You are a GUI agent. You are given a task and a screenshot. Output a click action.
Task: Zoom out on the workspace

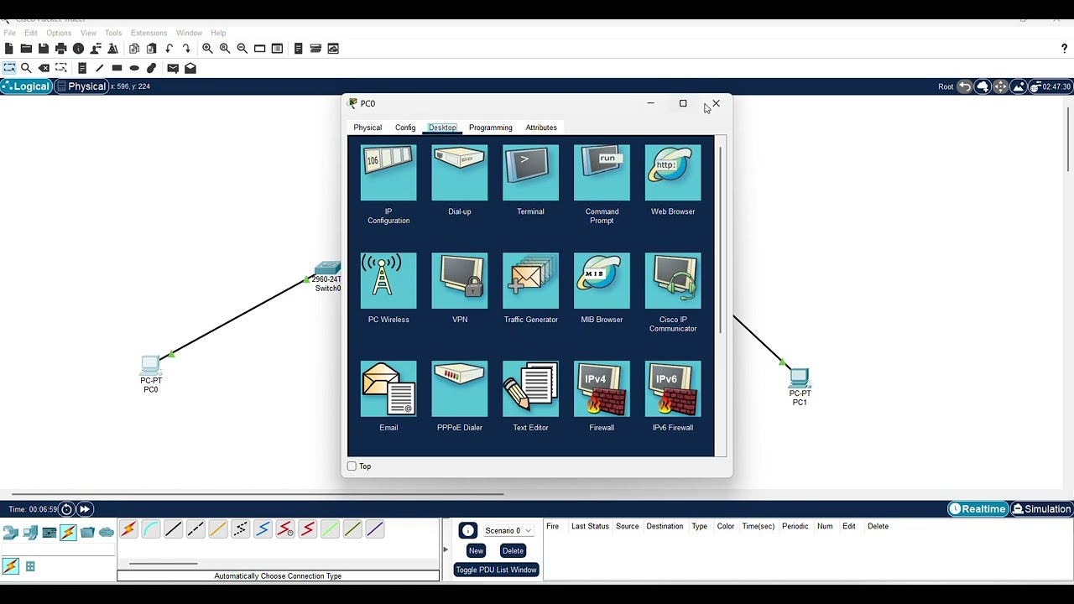pos(242,49)
